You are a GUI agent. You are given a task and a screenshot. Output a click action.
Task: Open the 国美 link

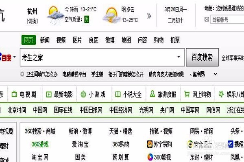[80, 157]
